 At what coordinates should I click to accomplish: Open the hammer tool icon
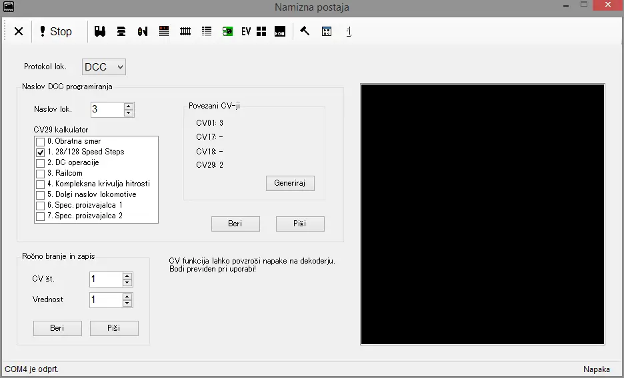[305, 31]
